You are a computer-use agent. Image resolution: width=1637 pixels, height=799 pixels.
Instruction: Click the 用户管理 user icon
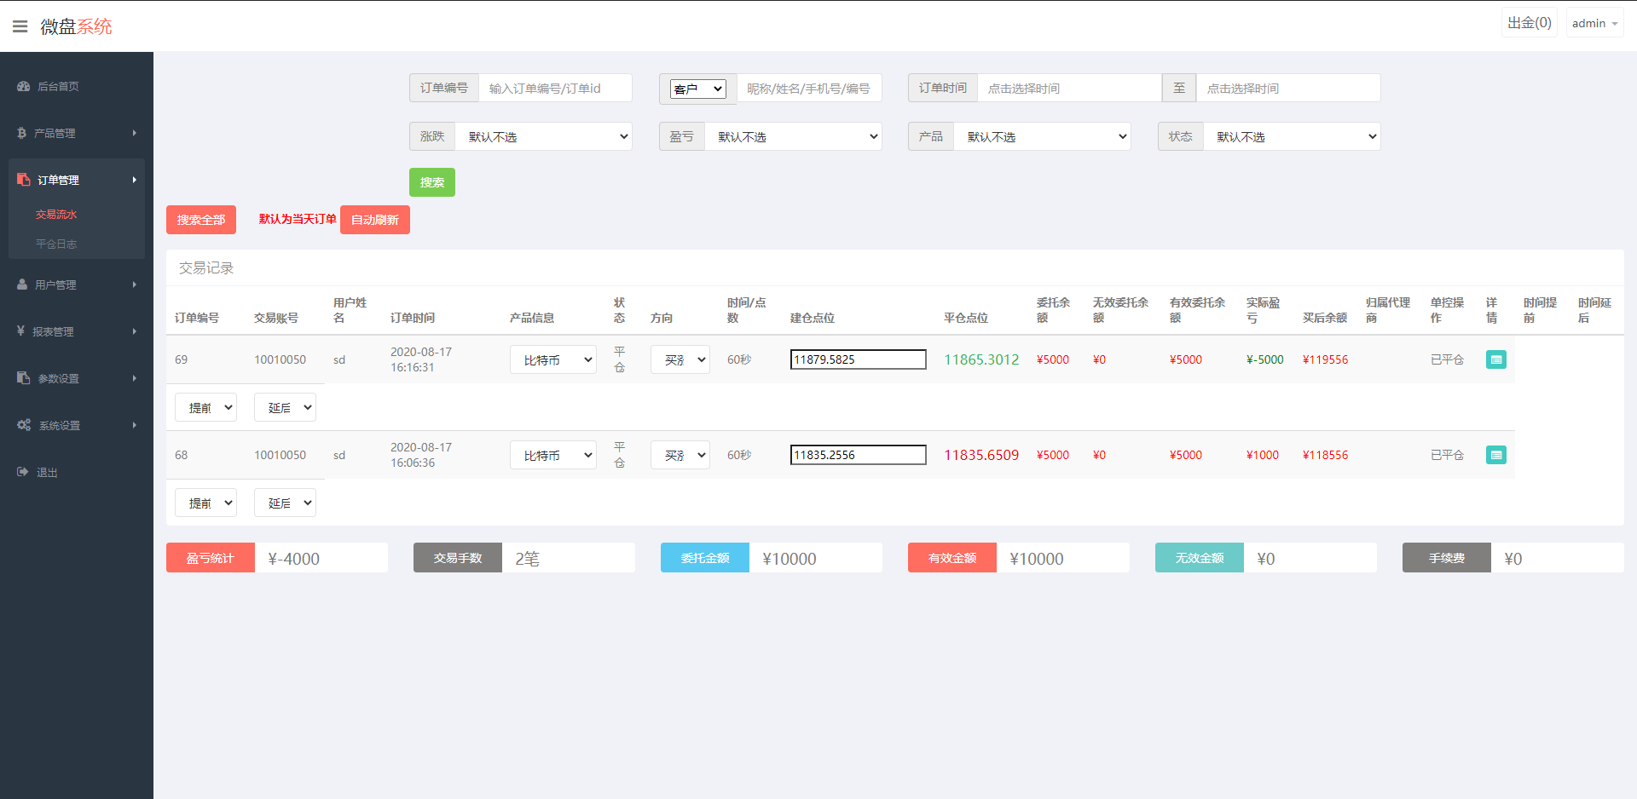point(22,285)
